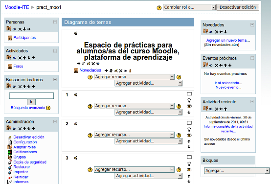Move Administración block up with up arrow
Viewport: 271px width, 184px height.
click(24, 129)
